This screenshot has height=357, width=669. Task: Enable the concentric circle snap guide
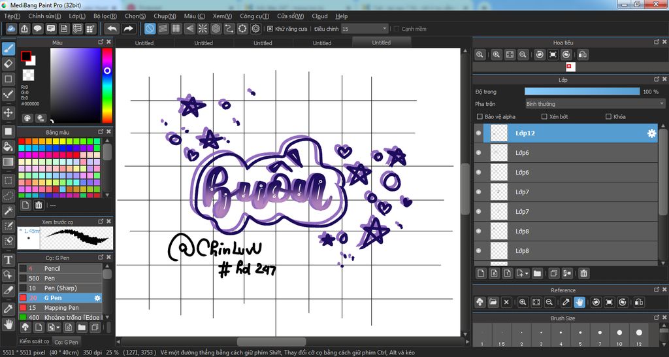pyautogui.click(x=216, y=29)
